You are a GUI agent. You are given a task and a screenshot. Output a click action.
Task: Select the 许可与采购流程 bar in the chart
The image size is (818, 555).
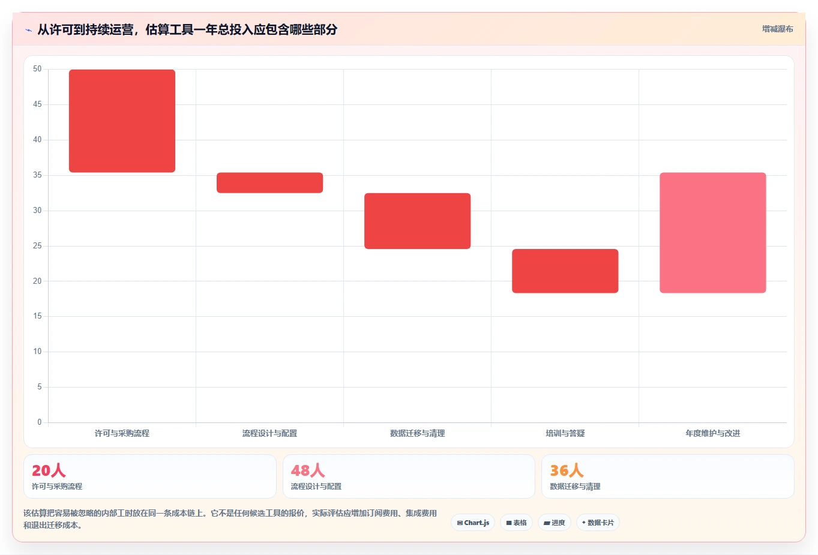pos(122,121)
